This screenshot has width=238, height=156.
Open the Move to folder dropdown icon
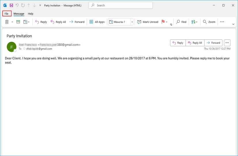tap(26, 22)
